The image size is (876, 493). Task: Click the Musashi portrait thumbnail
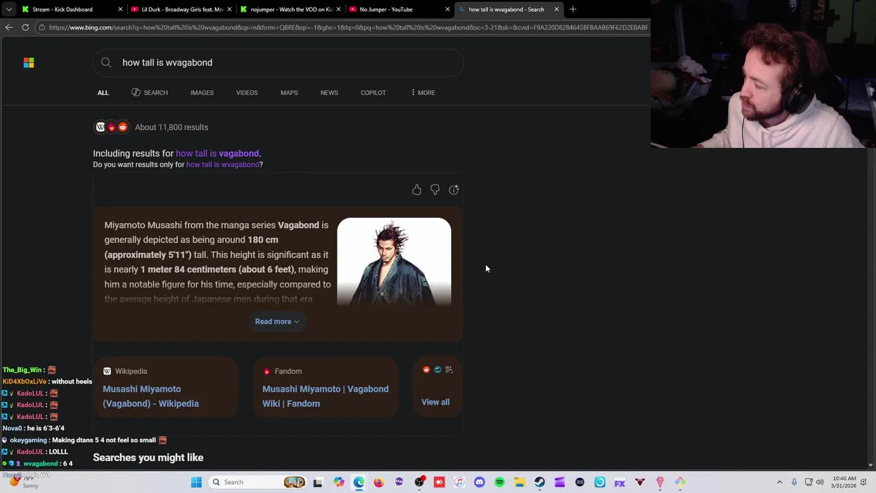394,261
